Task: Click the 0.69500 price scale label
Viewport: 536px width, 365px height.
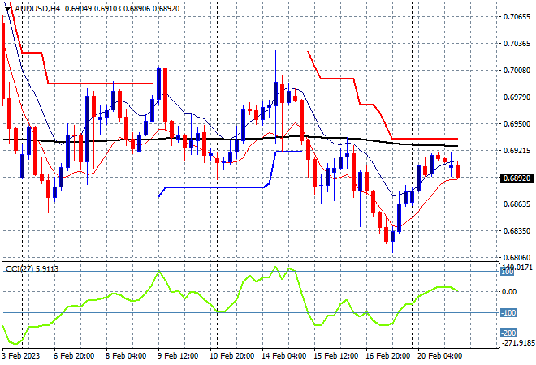Action: 517,123
